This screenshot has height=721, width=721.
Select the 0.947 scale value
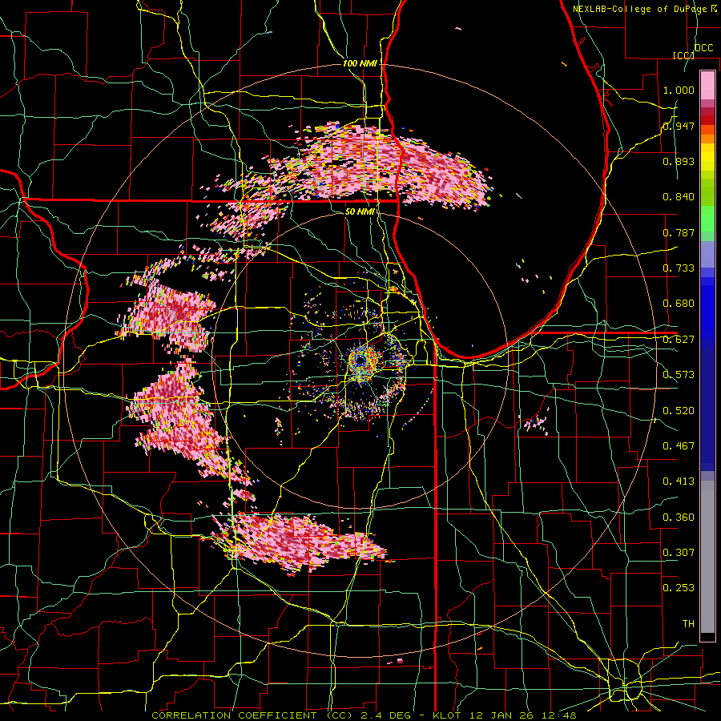pyautogui.click(x=679, y=126)
